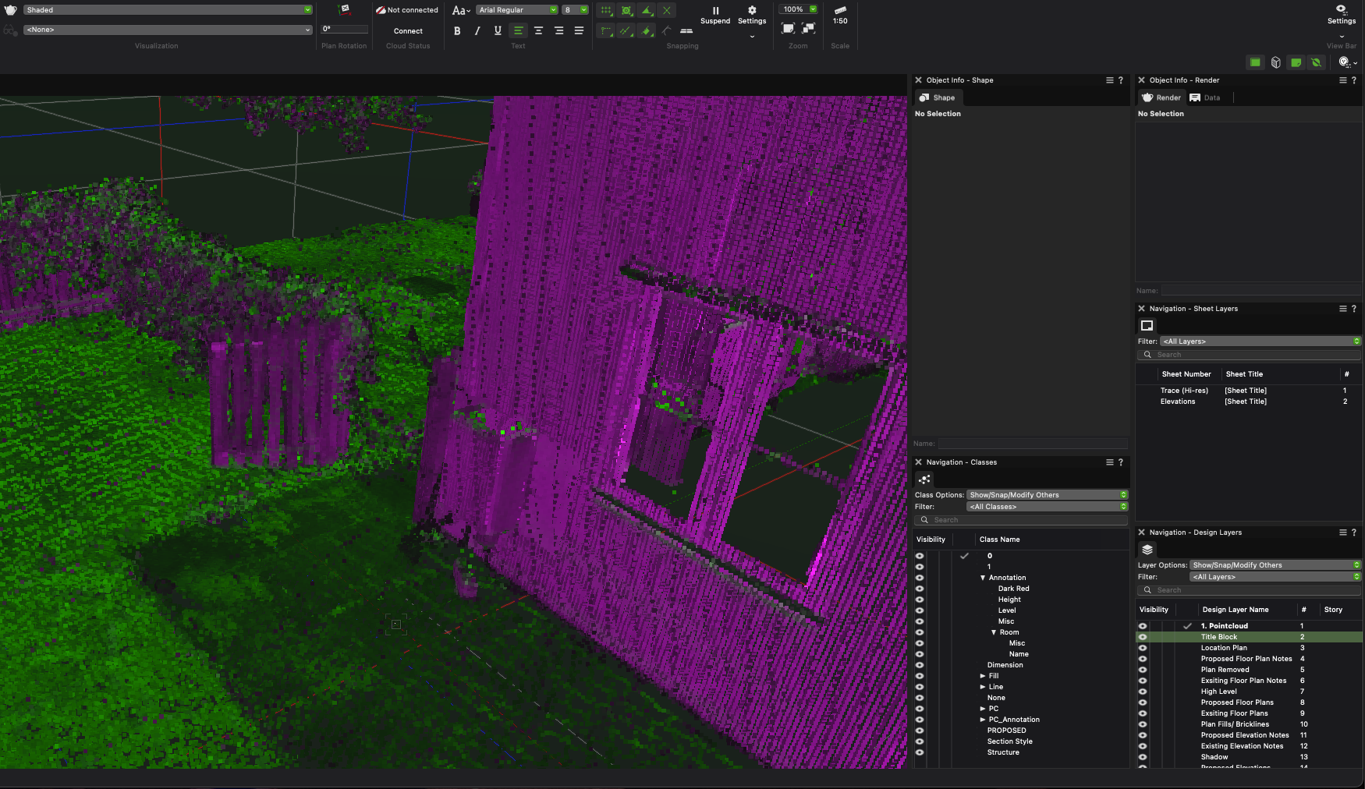This screenshot has width=1365, height=789.
Task: Expand the PC_Annotation class group
Action: [983, 720]
